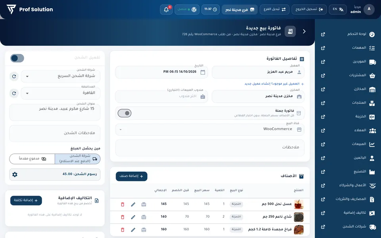Switch language to EN
This screenshot has width=381, height=238.
pyautogui.click(x=338, y=10)
